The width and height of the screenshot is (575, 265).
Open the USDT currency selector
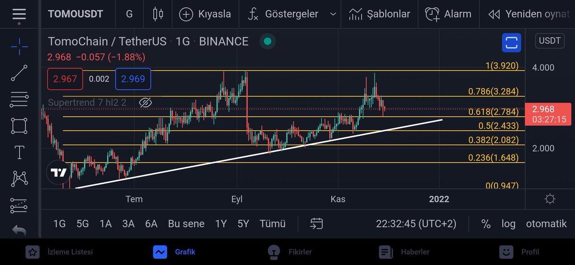[x=549, y=41]
